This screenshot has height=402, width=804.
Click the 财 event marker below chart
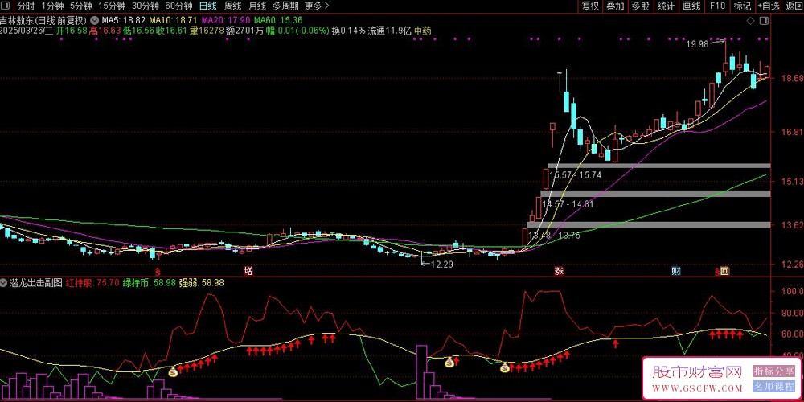(x=676, y=271)
